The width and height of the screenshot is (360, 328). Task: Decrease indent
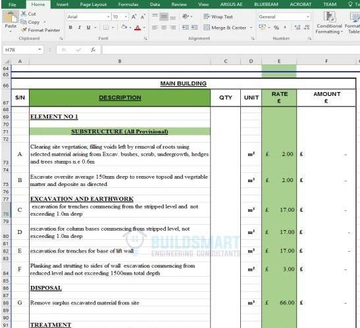(186, 28)
